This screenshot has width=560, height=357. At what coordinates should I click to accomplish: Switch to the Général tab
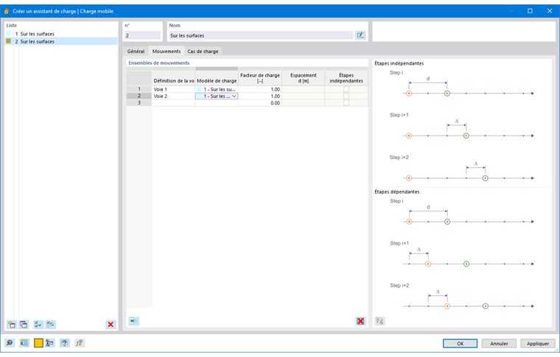coord(136,52)
